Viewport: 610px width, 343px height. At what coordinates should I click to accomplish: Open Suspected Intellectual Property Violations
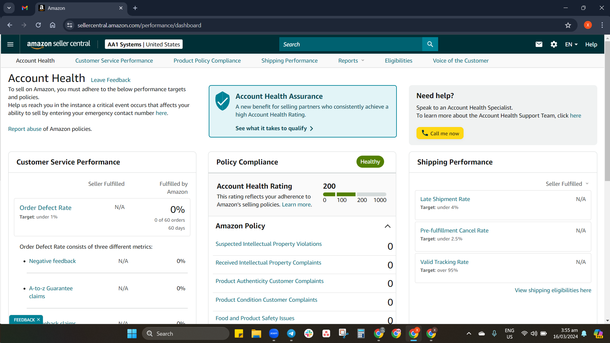pos(268,244)
